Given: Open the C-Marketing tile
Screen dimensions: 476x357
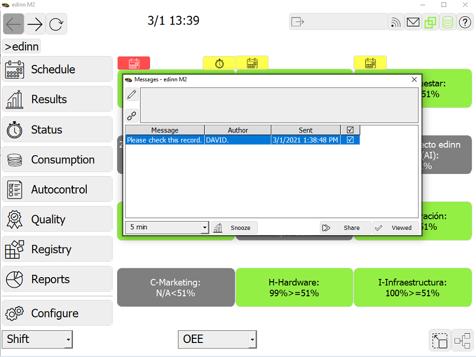Looking at the screenshot, I should pyautogui.click(x=176, y=288).
